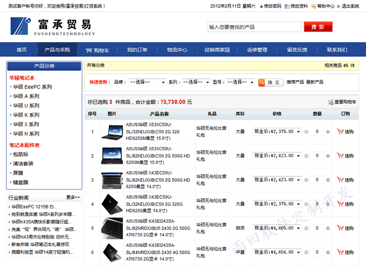The width and height of the screenshot is (366, 267).
Task: Increase quantity for product row 6
Action: 328,252
